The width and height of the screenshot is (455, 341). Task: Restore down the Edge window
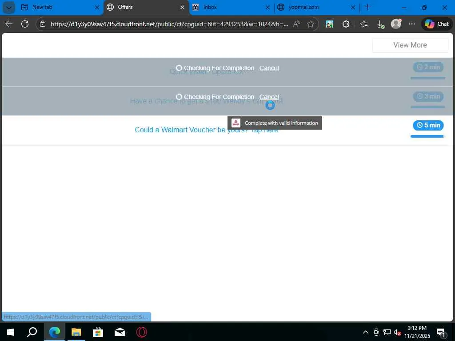(424, 8)
